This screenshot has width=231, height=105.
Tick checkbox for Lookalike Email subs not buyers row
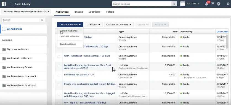coord(59,66)
